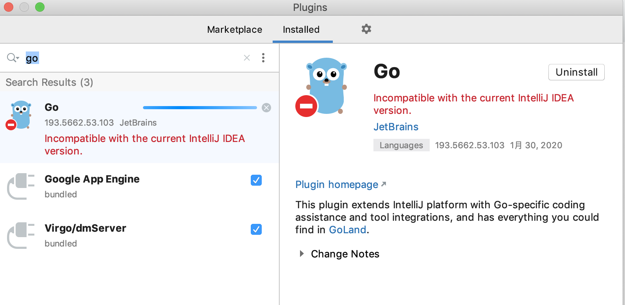Screen dimensions: 625x305
Task: Click the Go plugin progress bar
Action: point(200,108)
